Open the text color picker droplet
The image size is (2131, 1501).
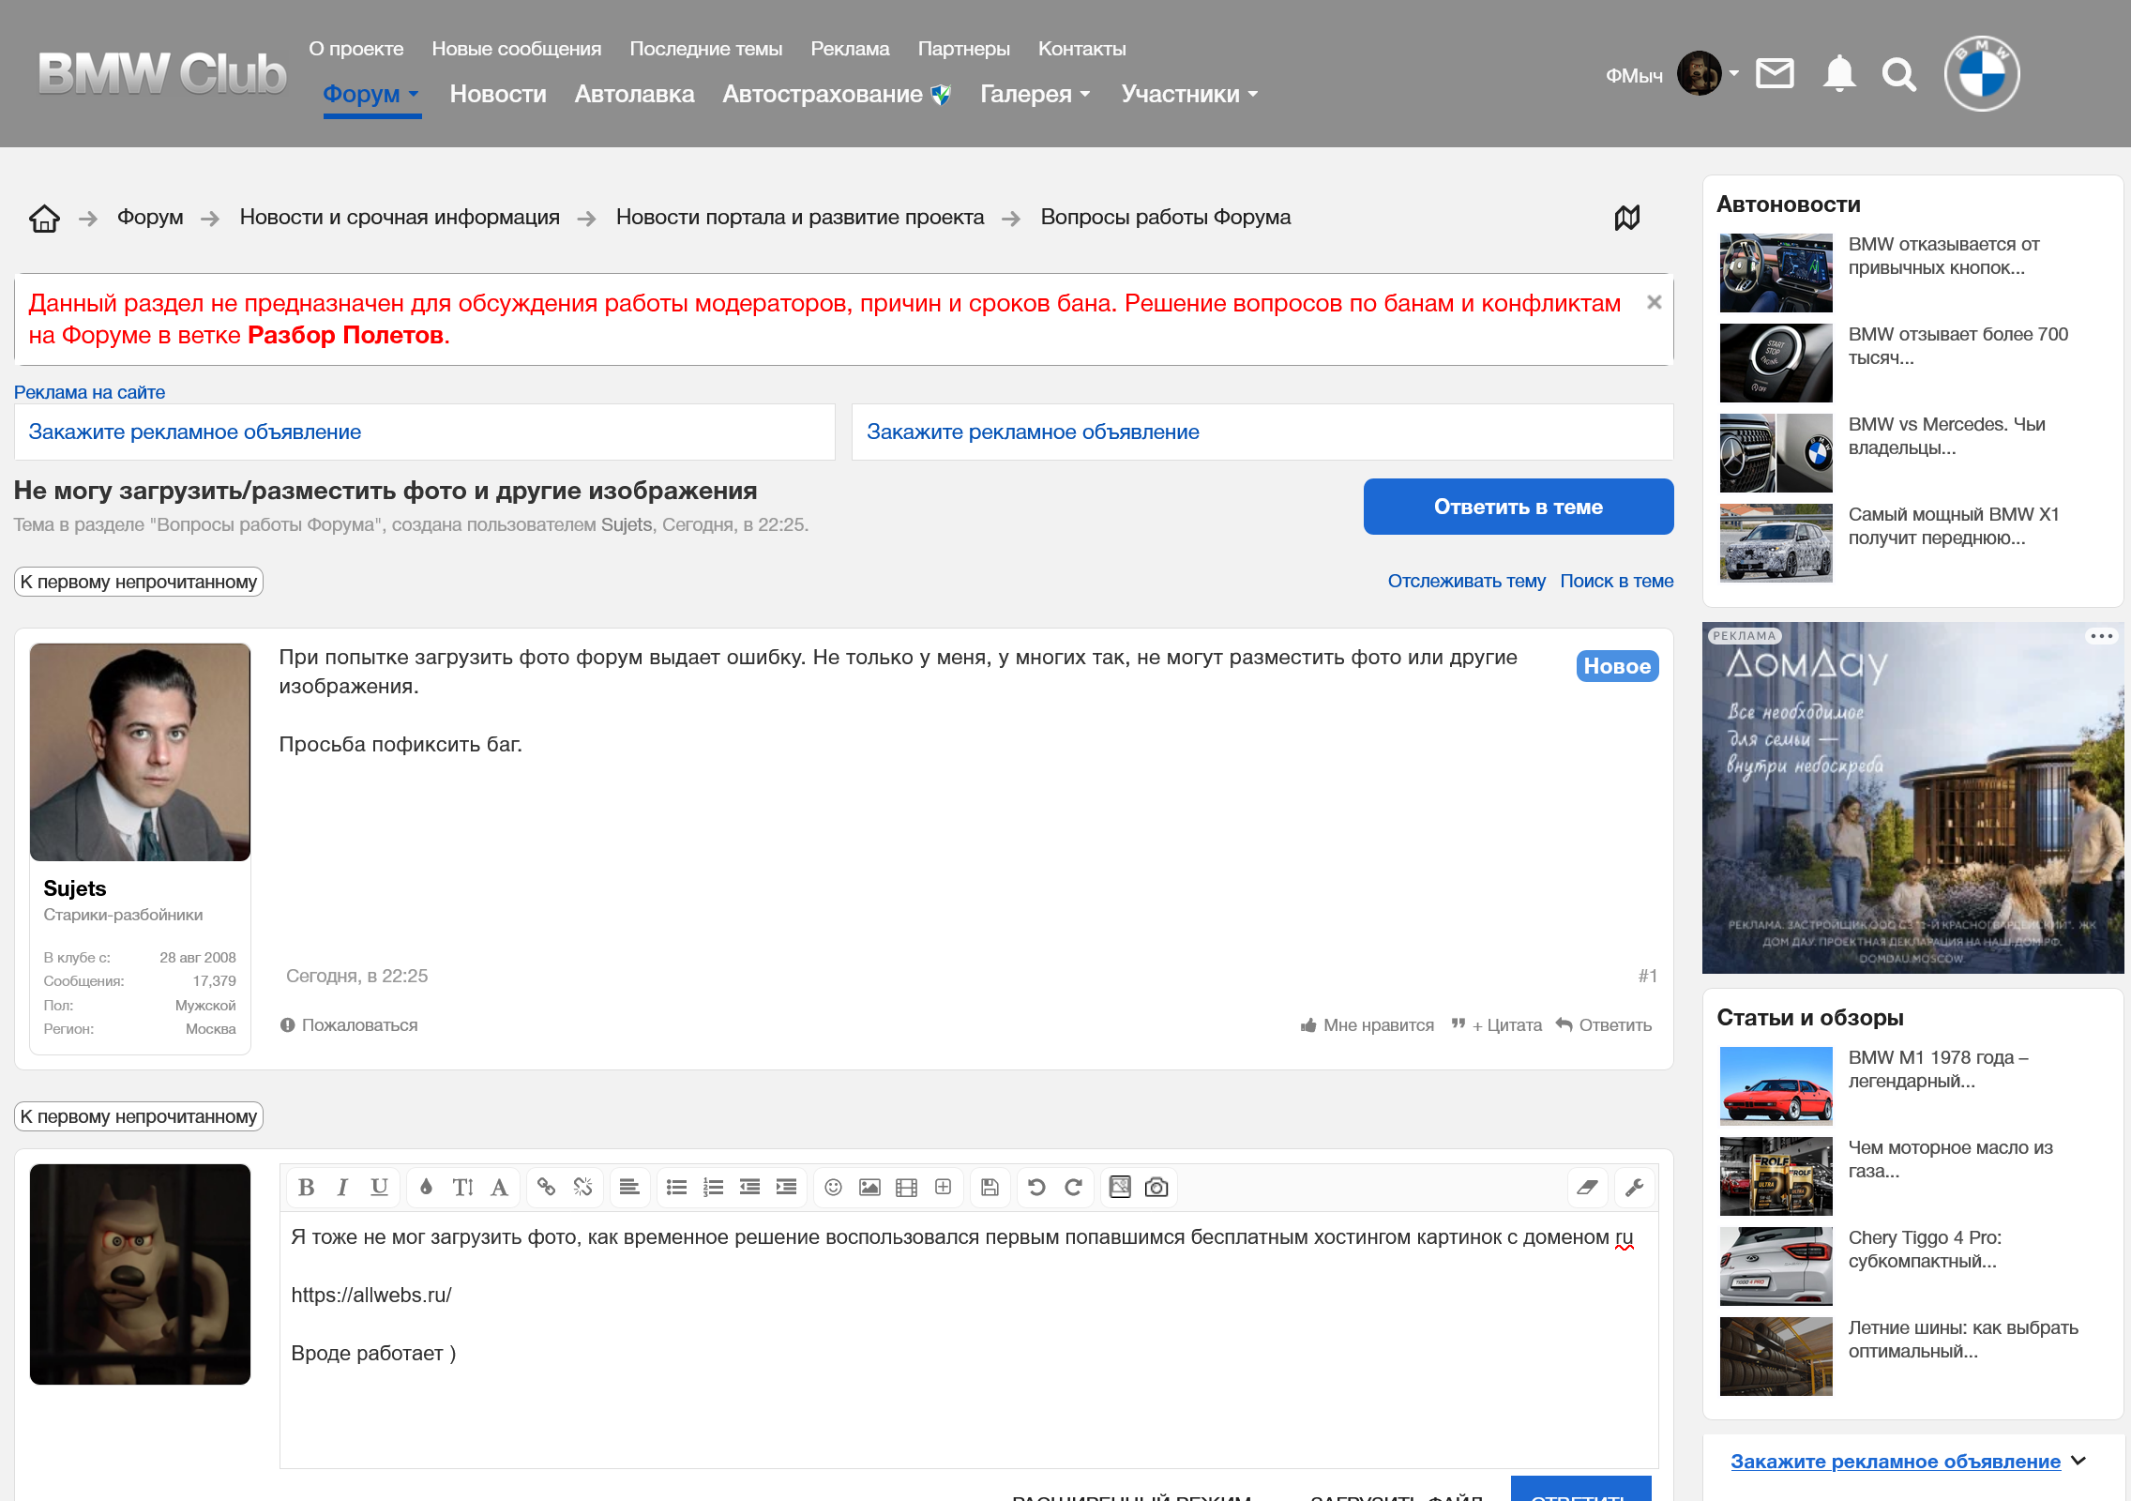point(426,1188)
